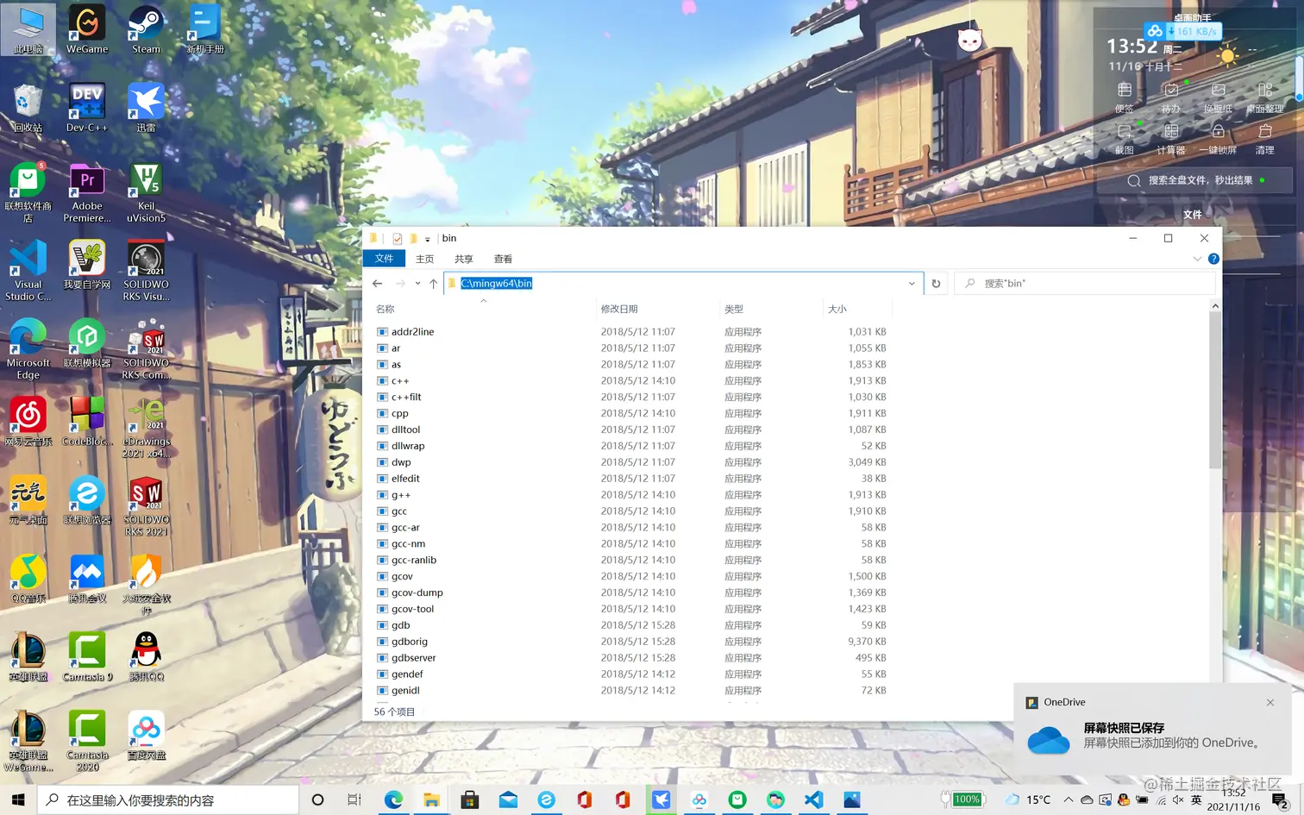Viewport: 1304px width, 815px height.
Task: Refresh the bin folder view
Action: [936, 283]
